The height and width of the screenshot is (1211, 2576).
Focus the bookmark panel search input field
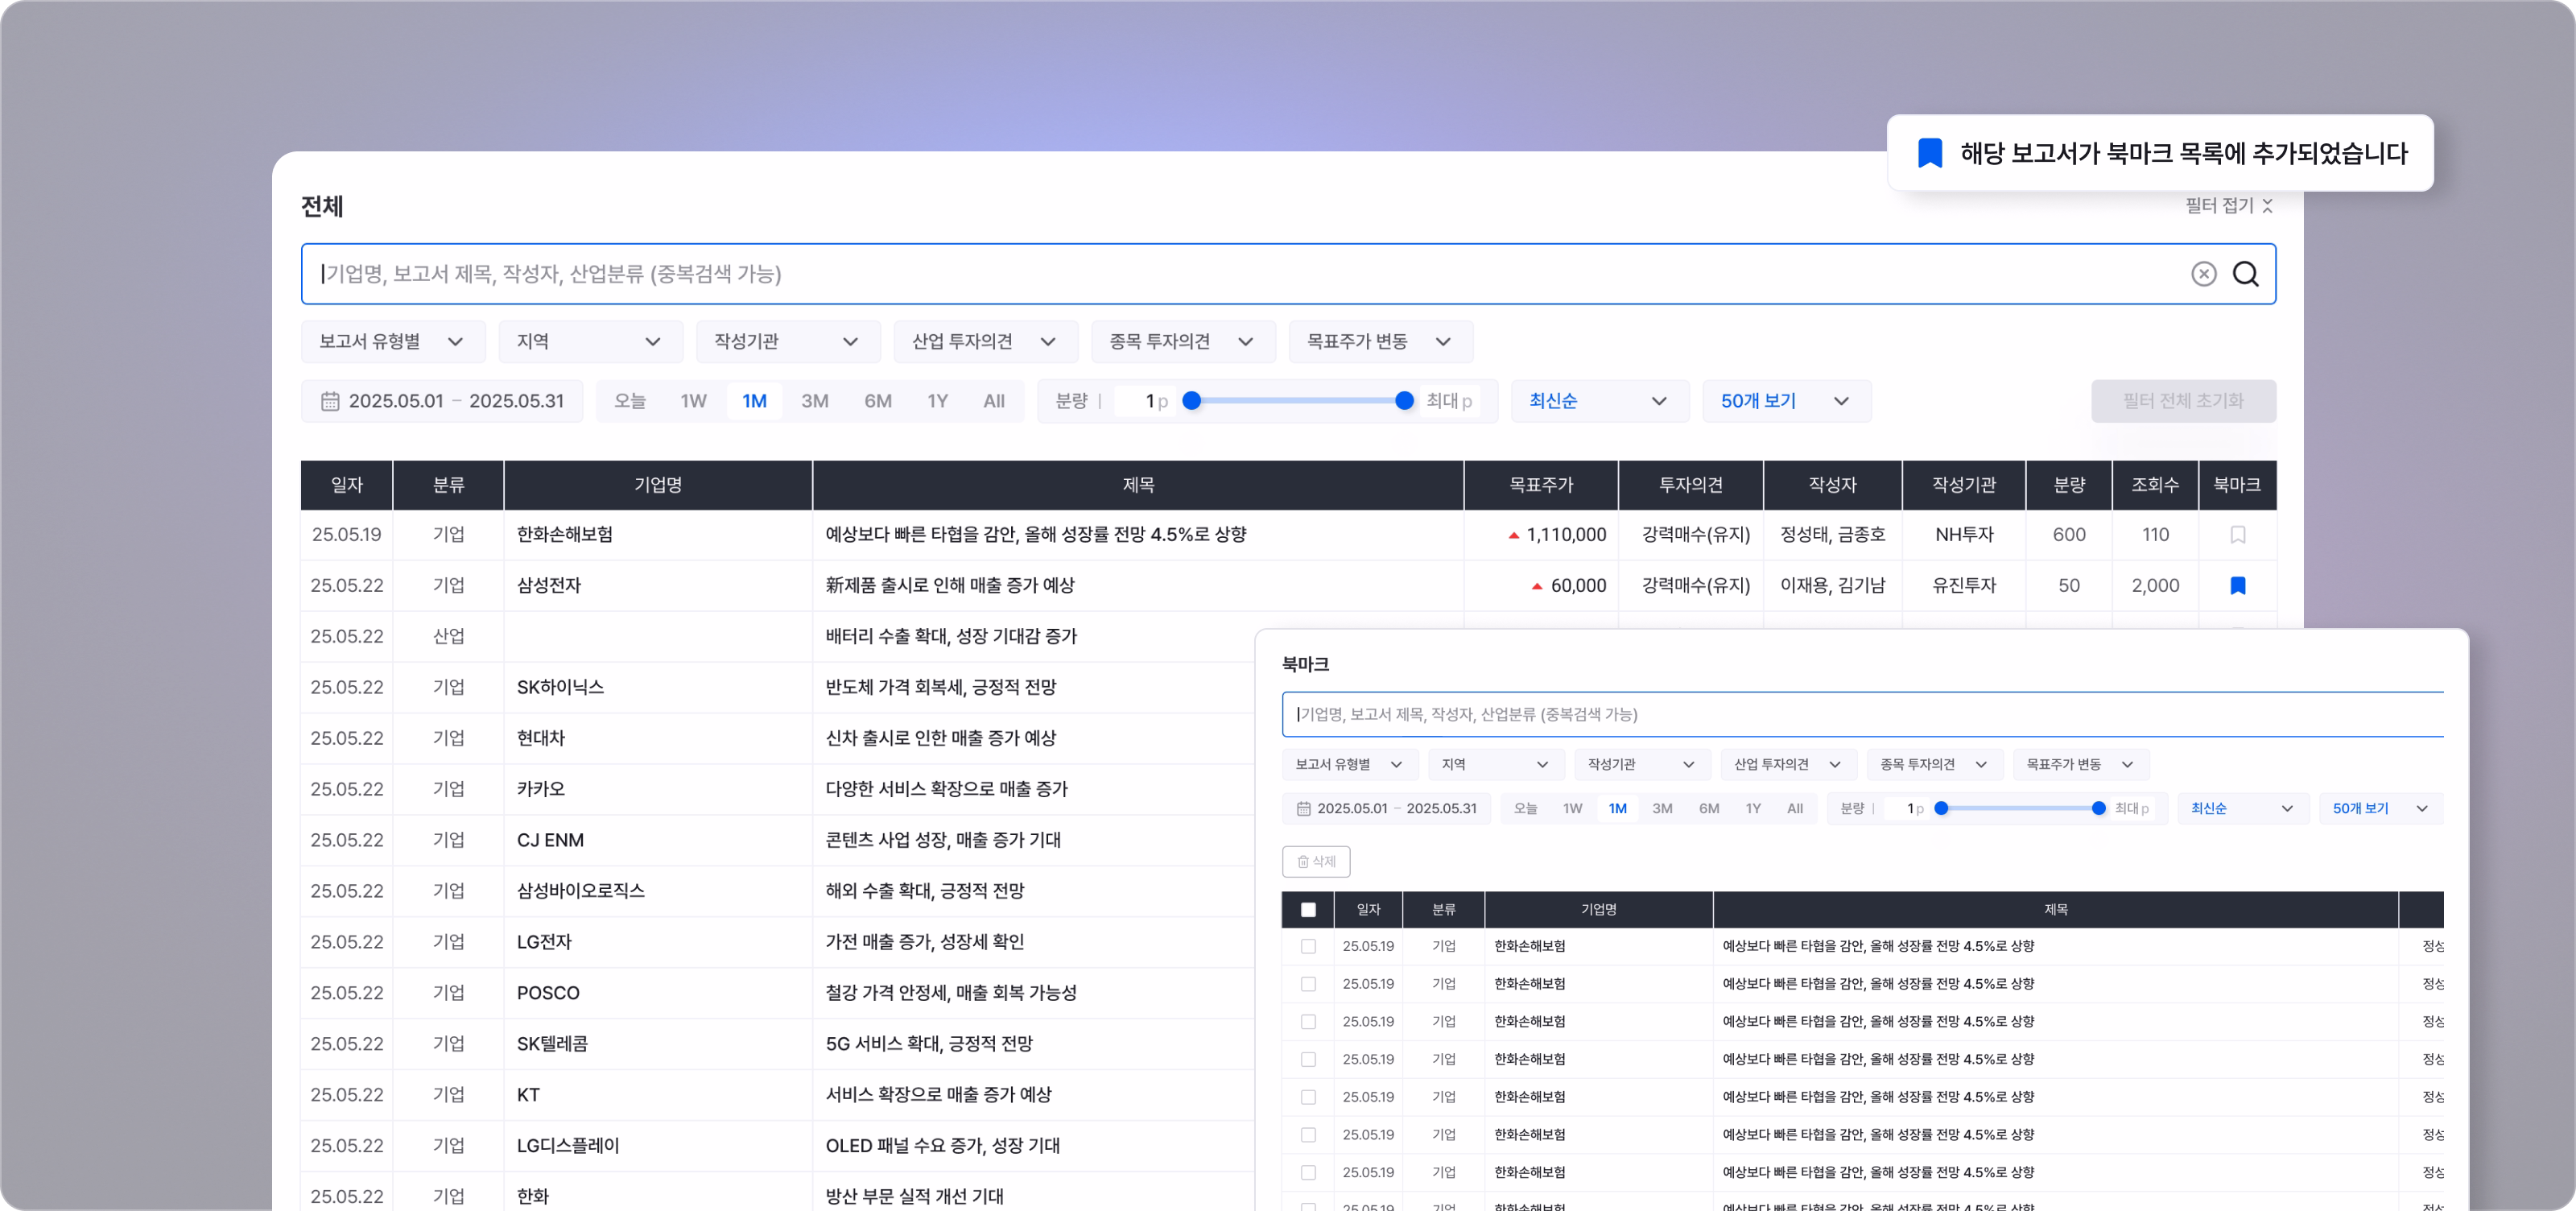(x=1860, y=714)
